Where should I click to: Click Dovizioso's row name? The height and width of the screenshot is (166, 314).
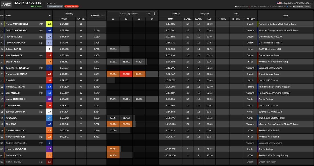[17, 143]
